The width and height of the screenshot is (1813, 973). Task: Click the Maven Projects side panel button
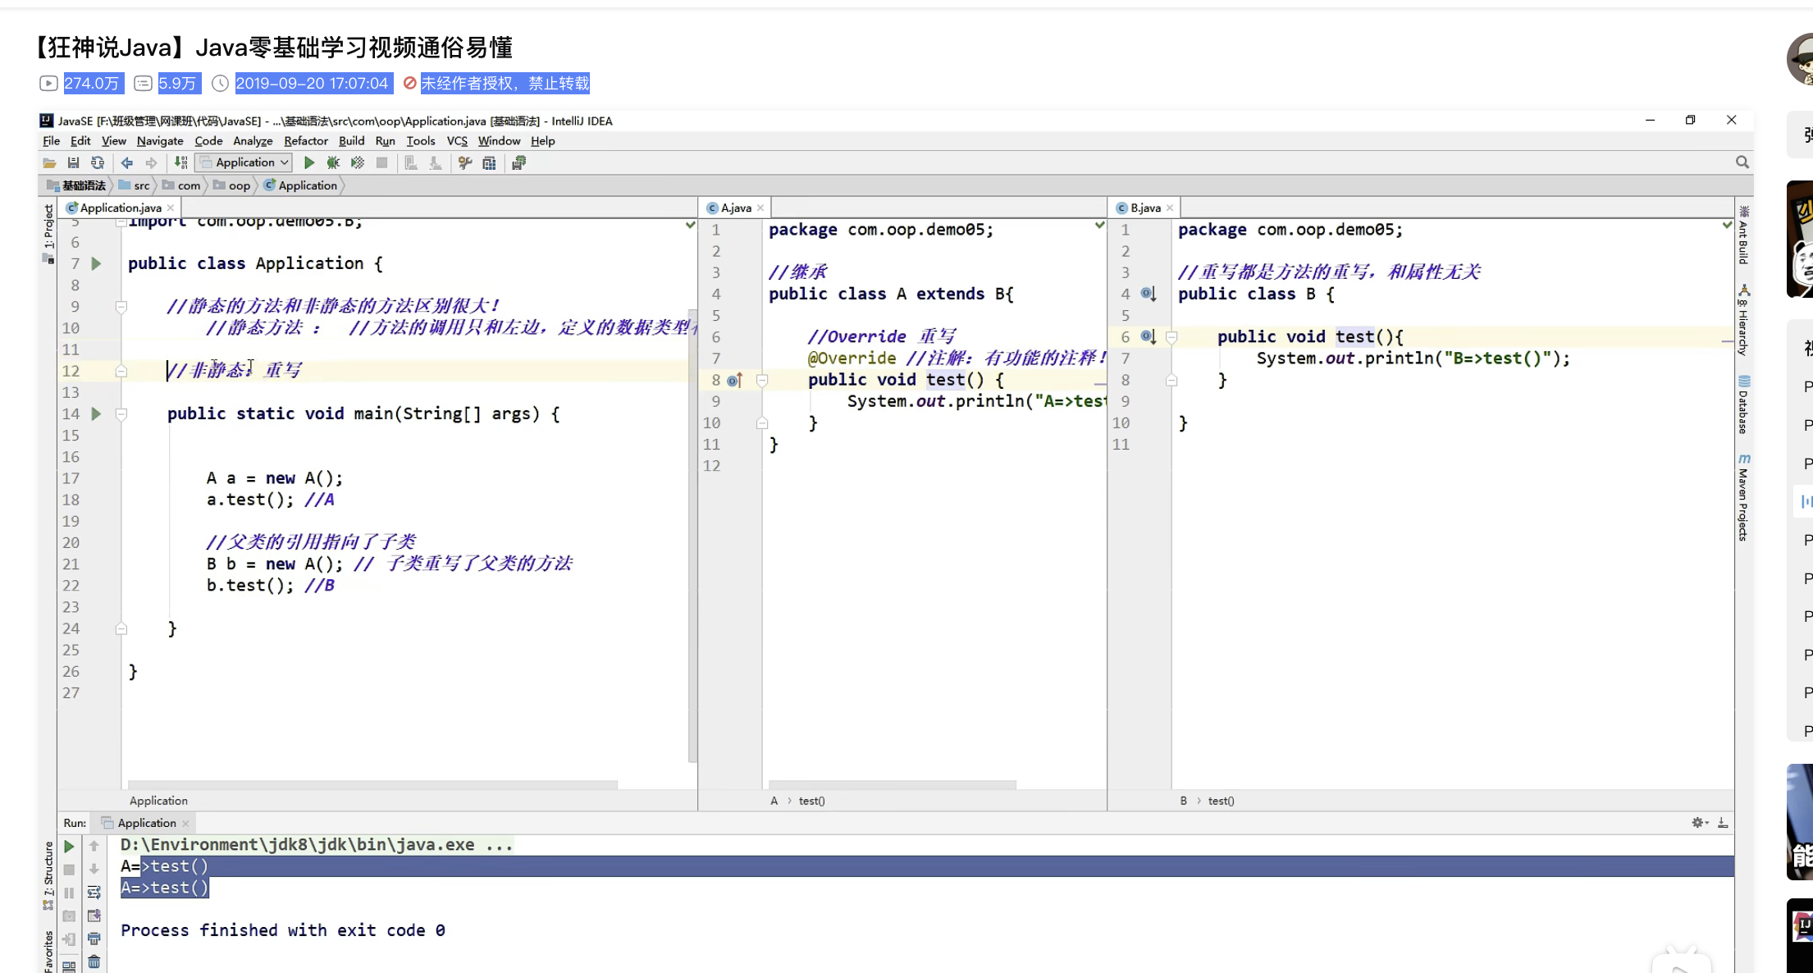(1743, 498)
